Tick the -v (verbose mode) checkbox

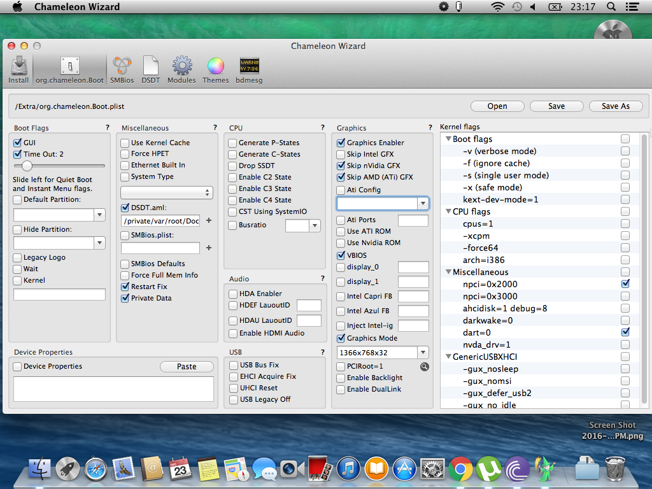click(625, 151)
